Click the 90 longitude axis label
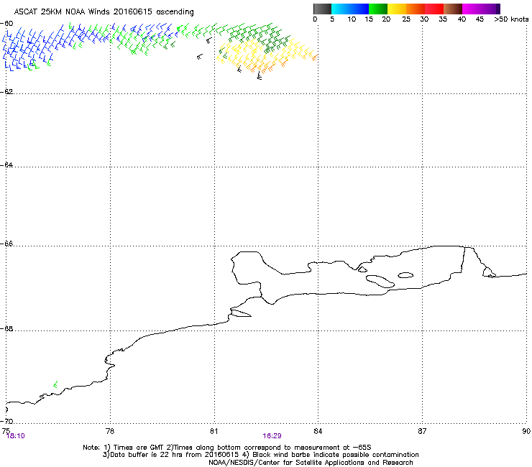 [x=526, y=431]
